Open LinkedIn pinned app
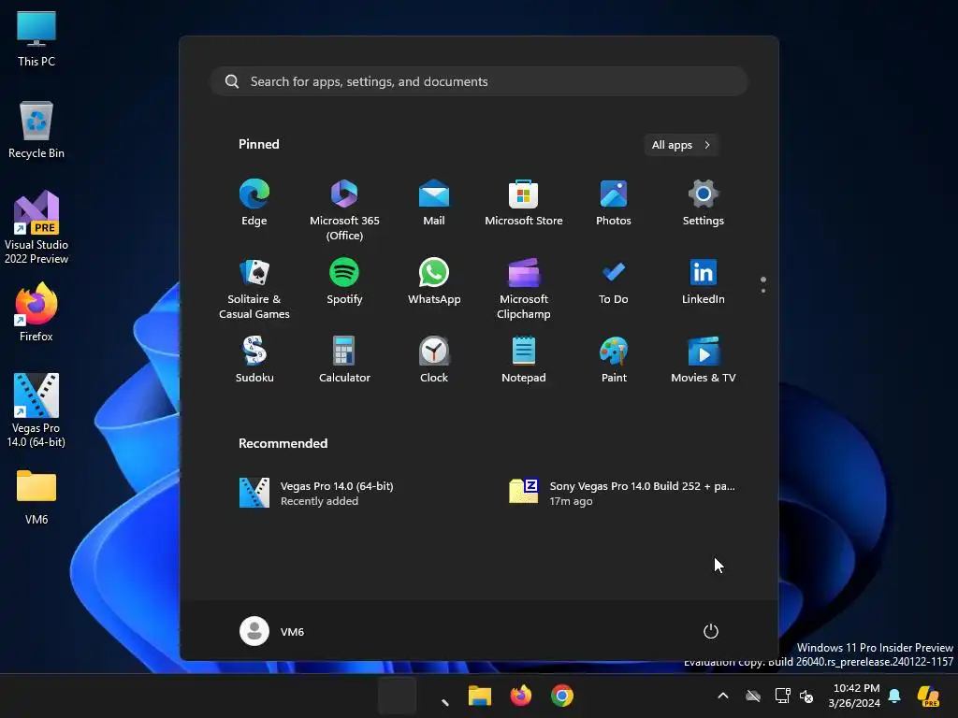 click(704, 281)
